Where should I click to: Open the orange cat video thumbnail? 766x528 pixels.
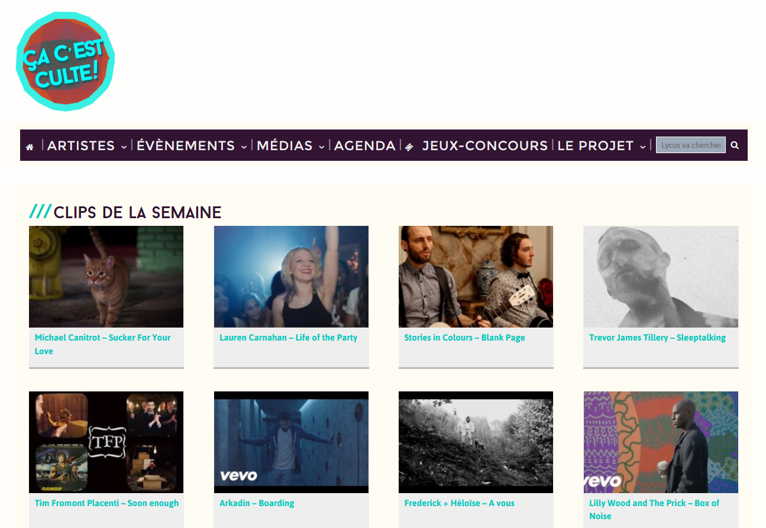106,277
